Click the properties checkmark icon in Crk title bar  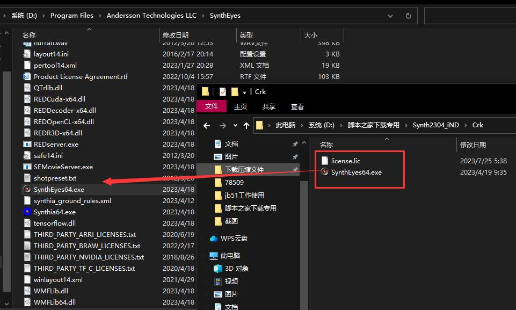(x=223, y=91)
